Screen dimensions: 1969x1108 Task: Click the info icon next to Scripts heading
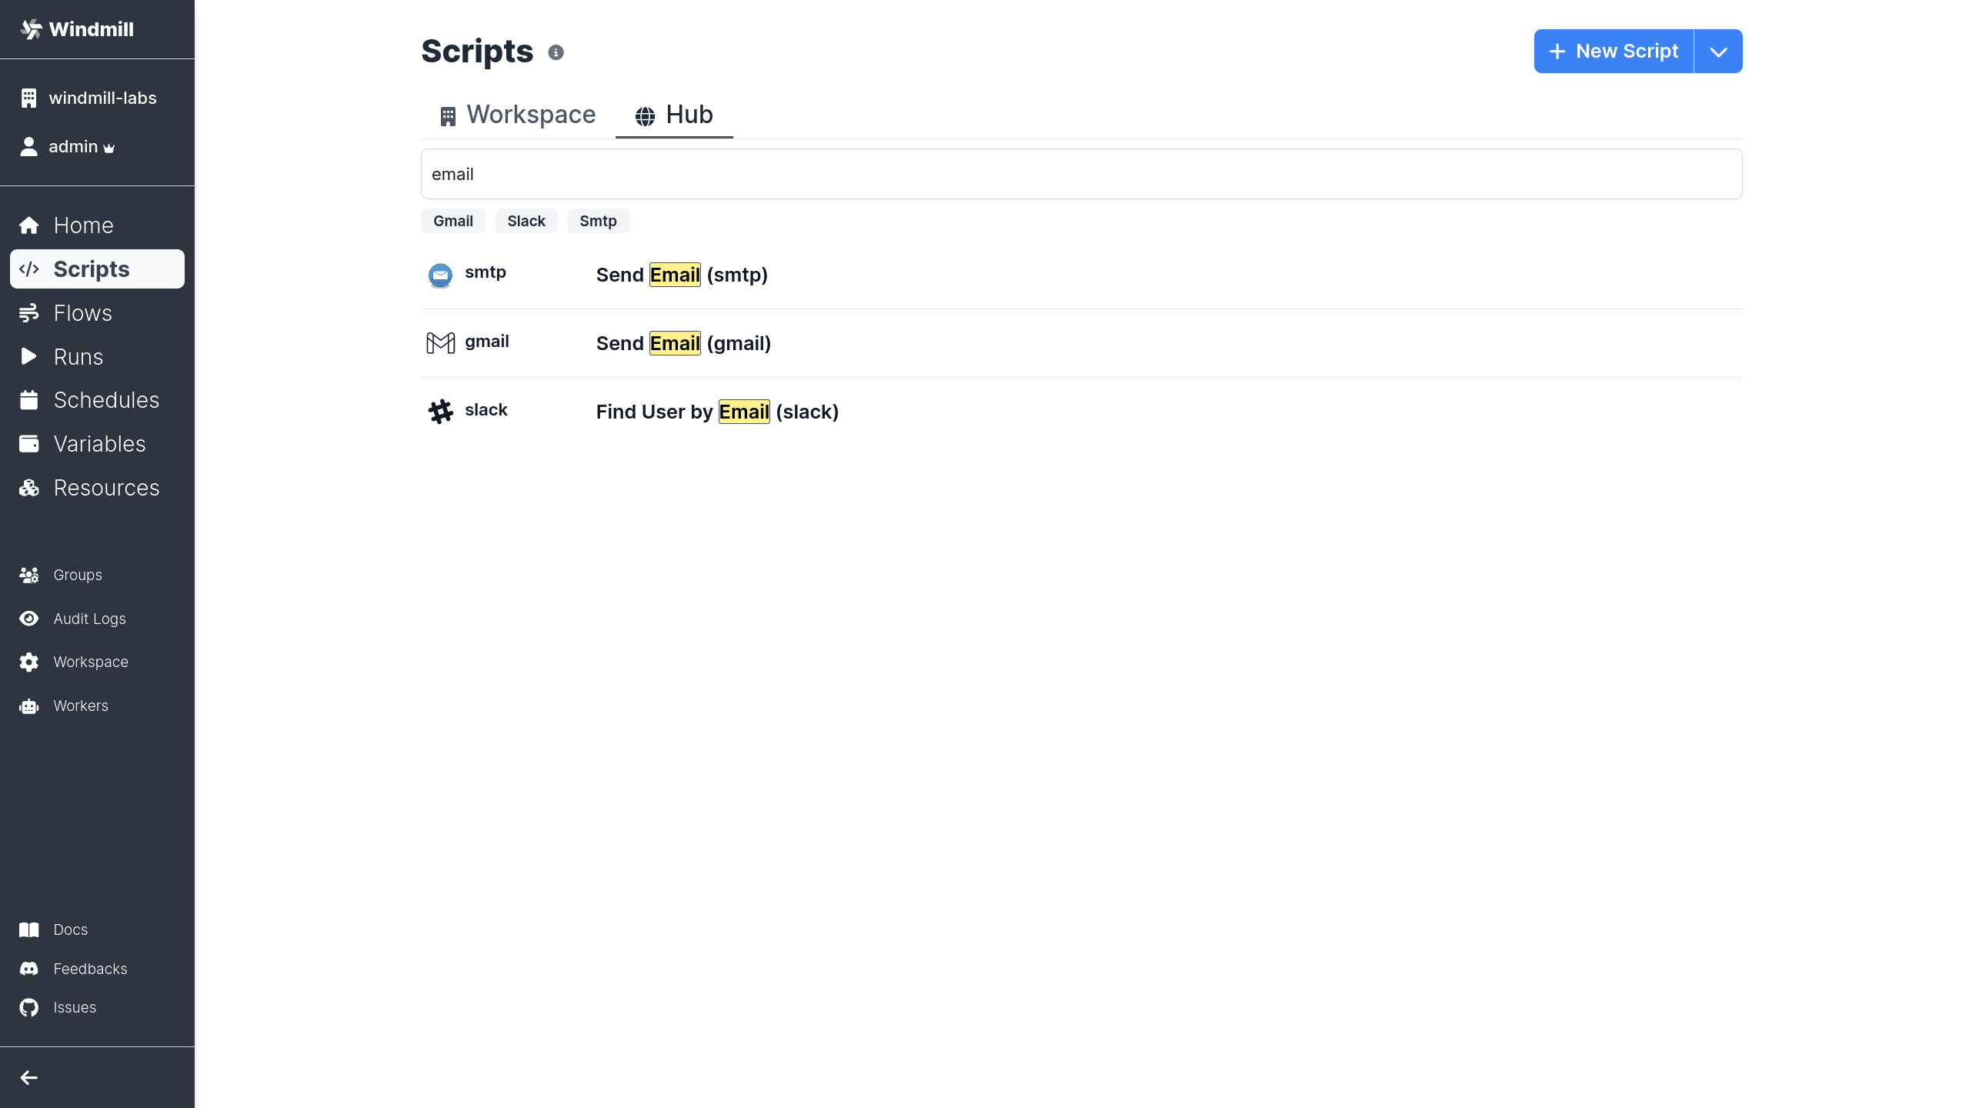(x=556, y=52)
